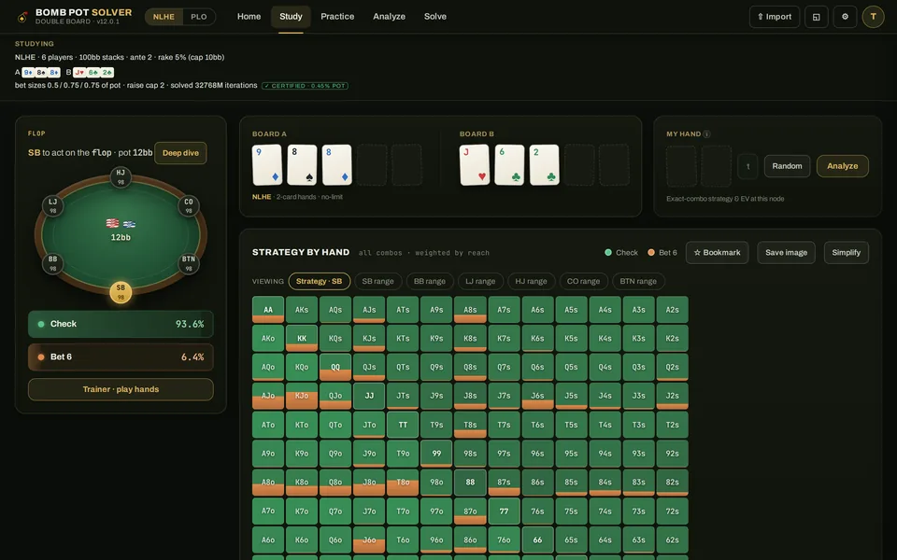This screenshot has height=560, width=897.
Task: Click the AA cell in the strategy grid
Action: (x=268, y=310)
